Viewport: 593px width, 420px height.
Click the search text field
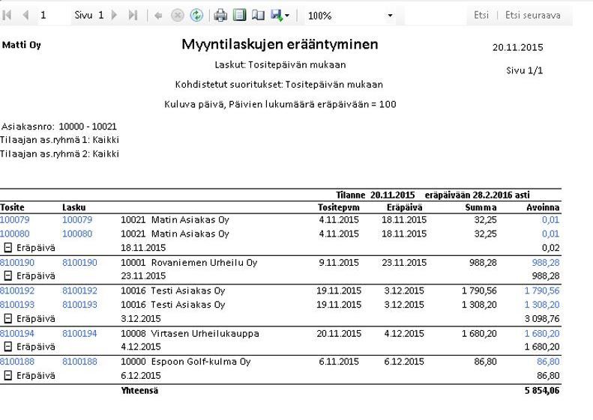[436, 16]
